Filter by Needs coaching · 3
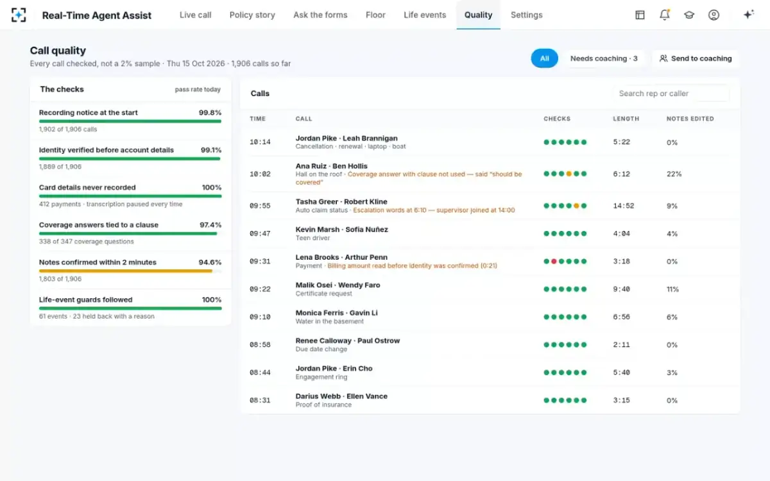 click(604, 58)
